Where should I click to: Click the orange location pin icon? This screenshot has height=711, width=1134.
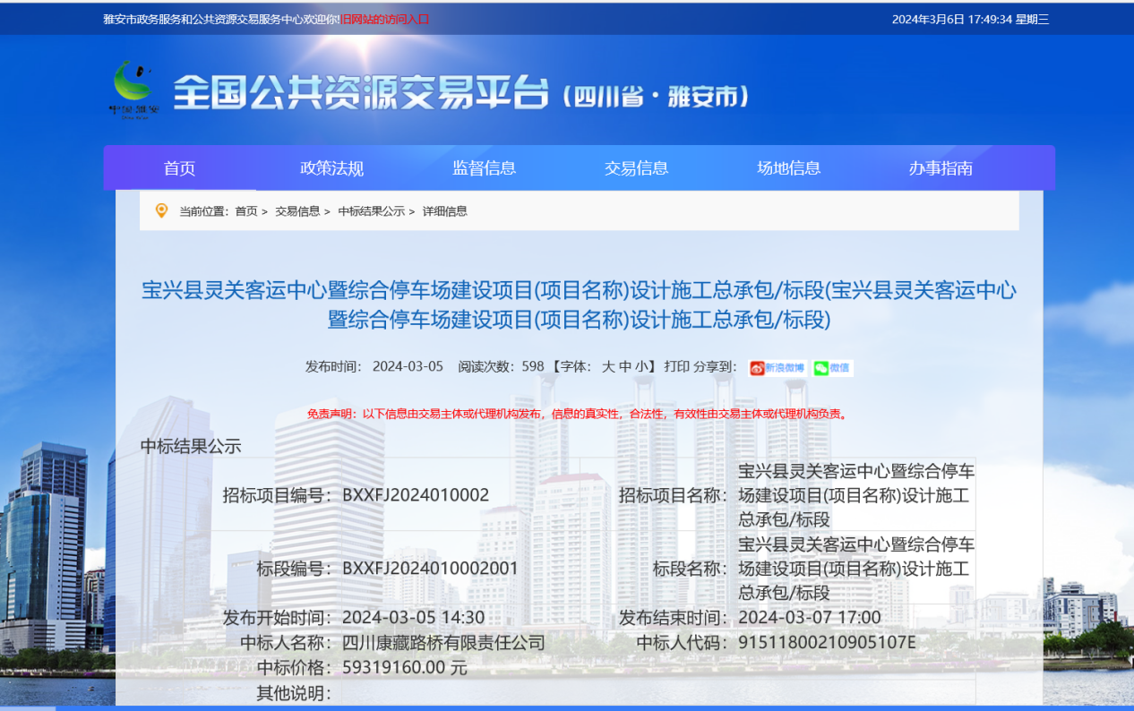pyautogui.click(x=161, y=210)
